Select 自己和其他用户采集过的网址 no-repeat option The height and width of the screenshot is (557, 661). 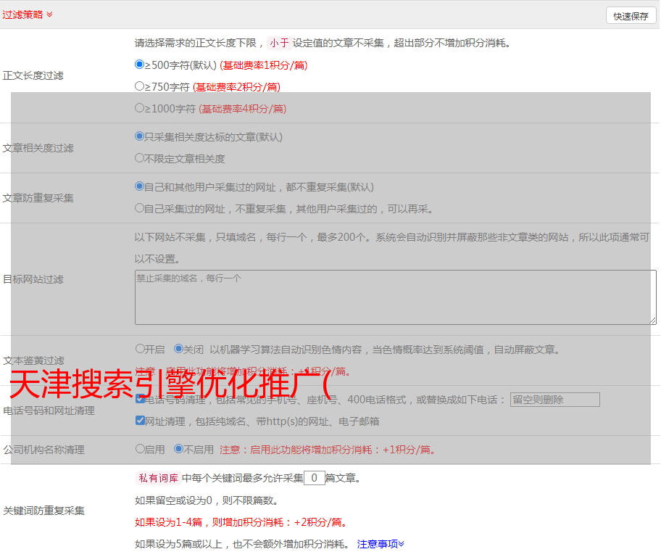(x=140, y=186)
